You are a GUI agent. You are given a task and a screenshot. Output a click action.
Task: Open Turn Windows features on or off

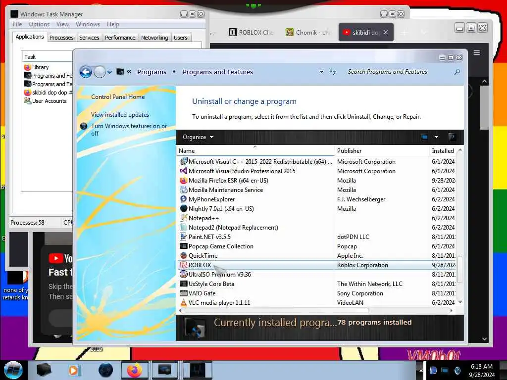click(x=129, y=130)
